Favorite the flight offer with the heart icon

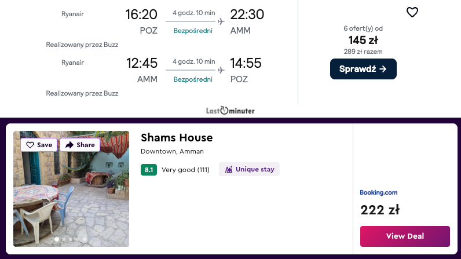[x=412, y=12]
